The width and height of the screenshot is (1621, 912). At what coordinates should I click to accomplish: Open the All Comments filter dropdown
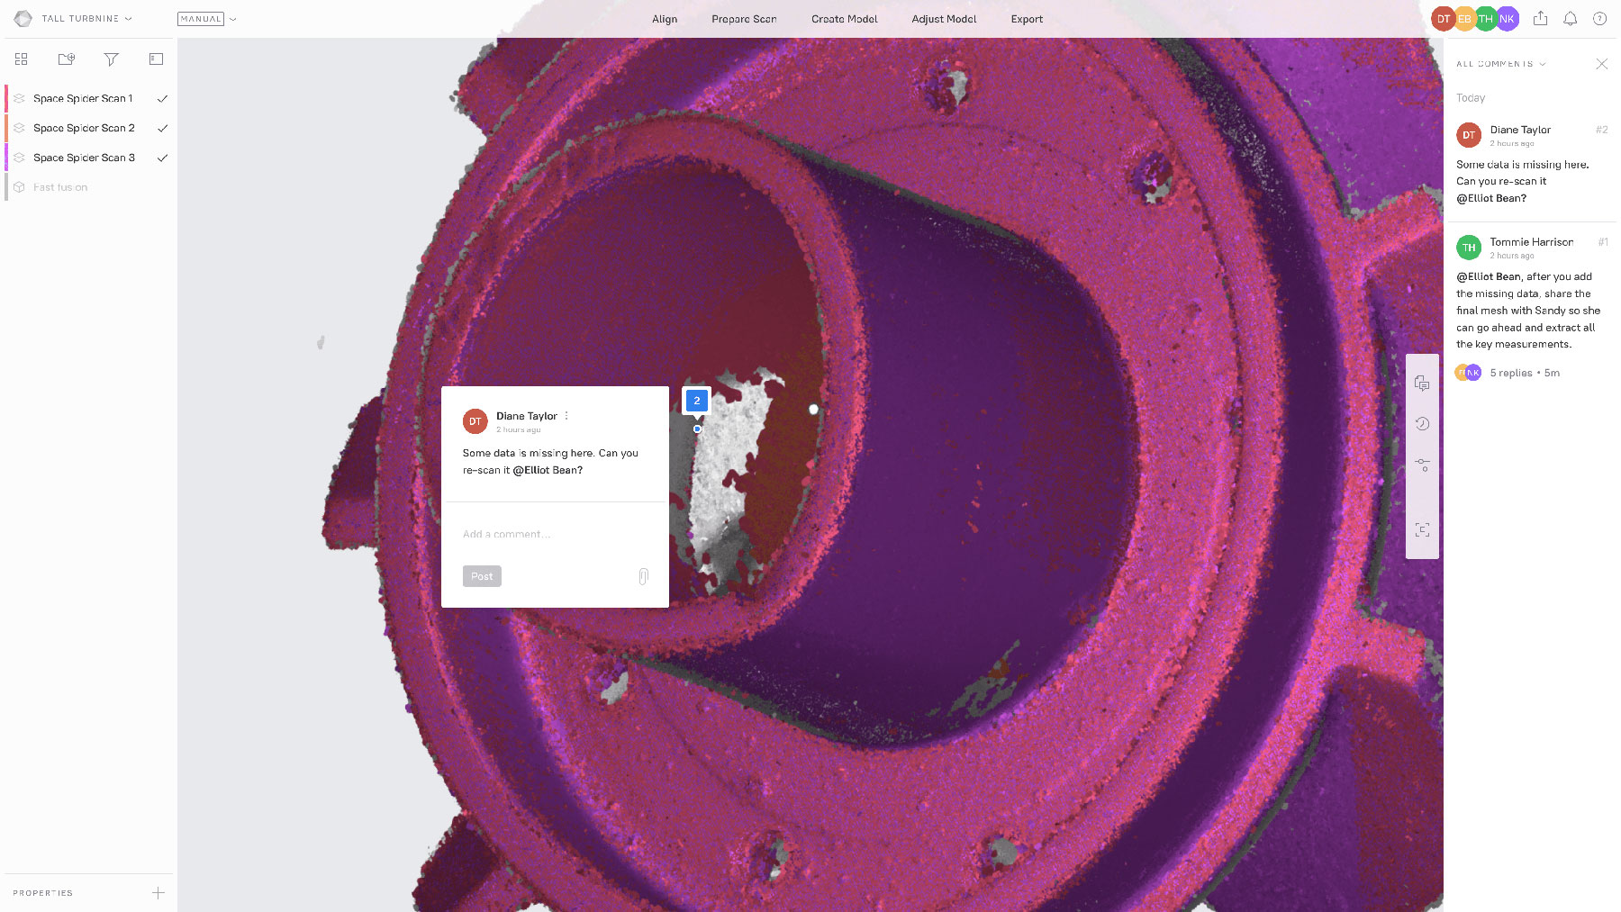click(x=1501, y=64)
